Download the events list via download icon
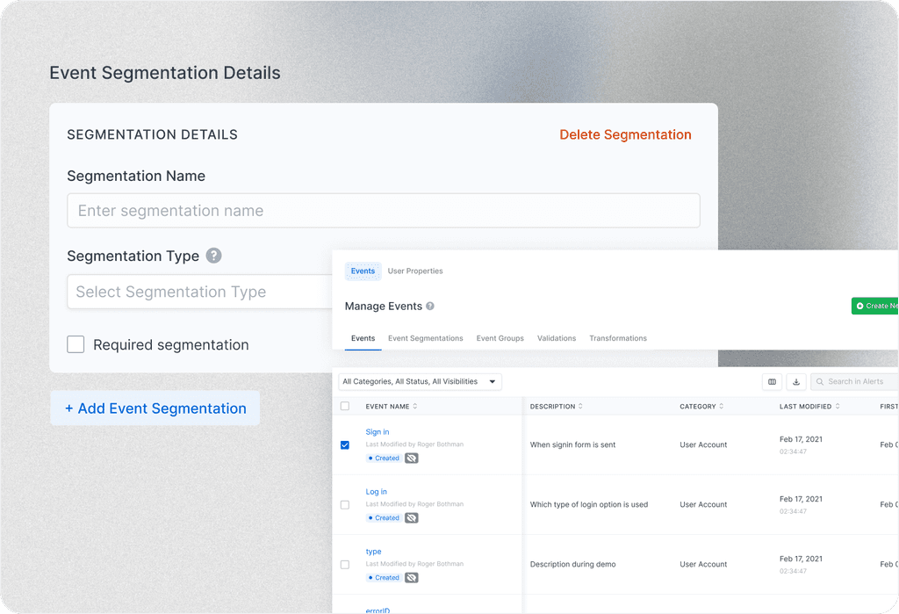 click(x=796, y=381)
